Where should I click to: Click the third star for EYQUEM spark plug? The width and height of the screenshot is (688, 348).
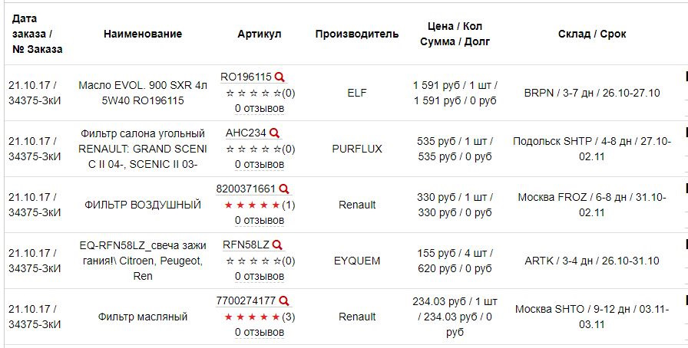253,261
